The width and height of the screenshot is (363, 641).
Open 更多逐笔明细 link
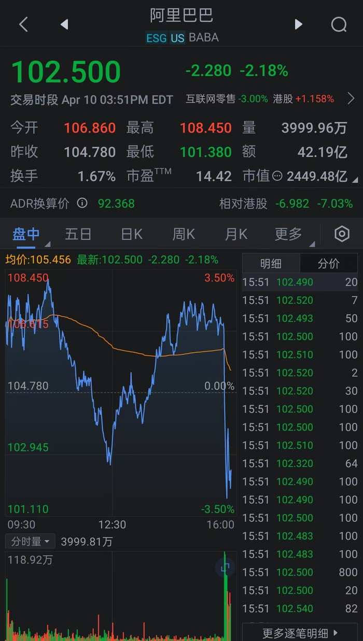tap(300, 633)
